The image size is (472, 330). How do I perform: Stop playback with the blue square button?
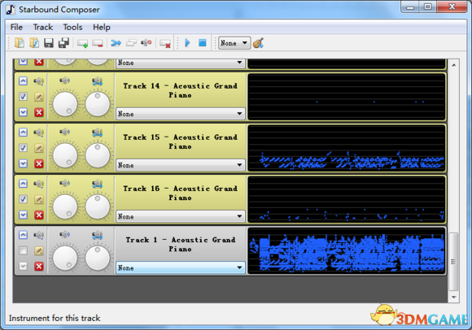tap(203, 43)
